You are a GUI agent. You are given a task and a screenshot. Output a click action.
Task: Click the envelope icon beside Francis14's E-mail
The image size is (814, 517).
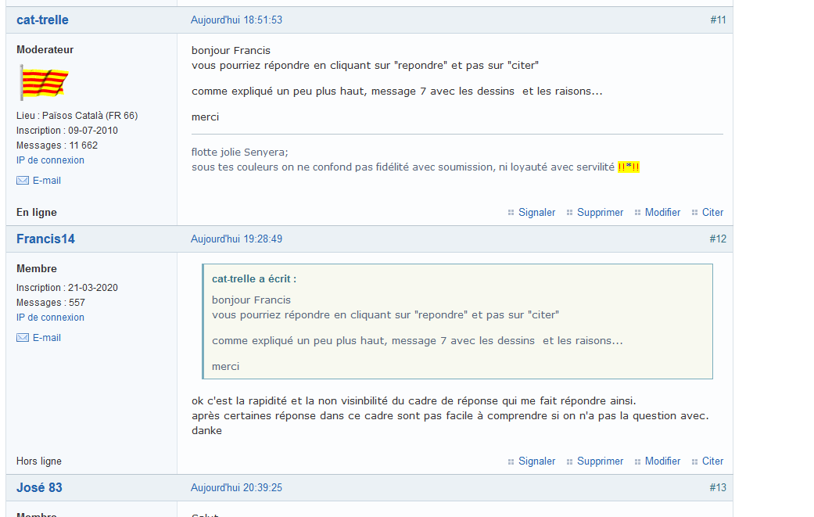23,338
